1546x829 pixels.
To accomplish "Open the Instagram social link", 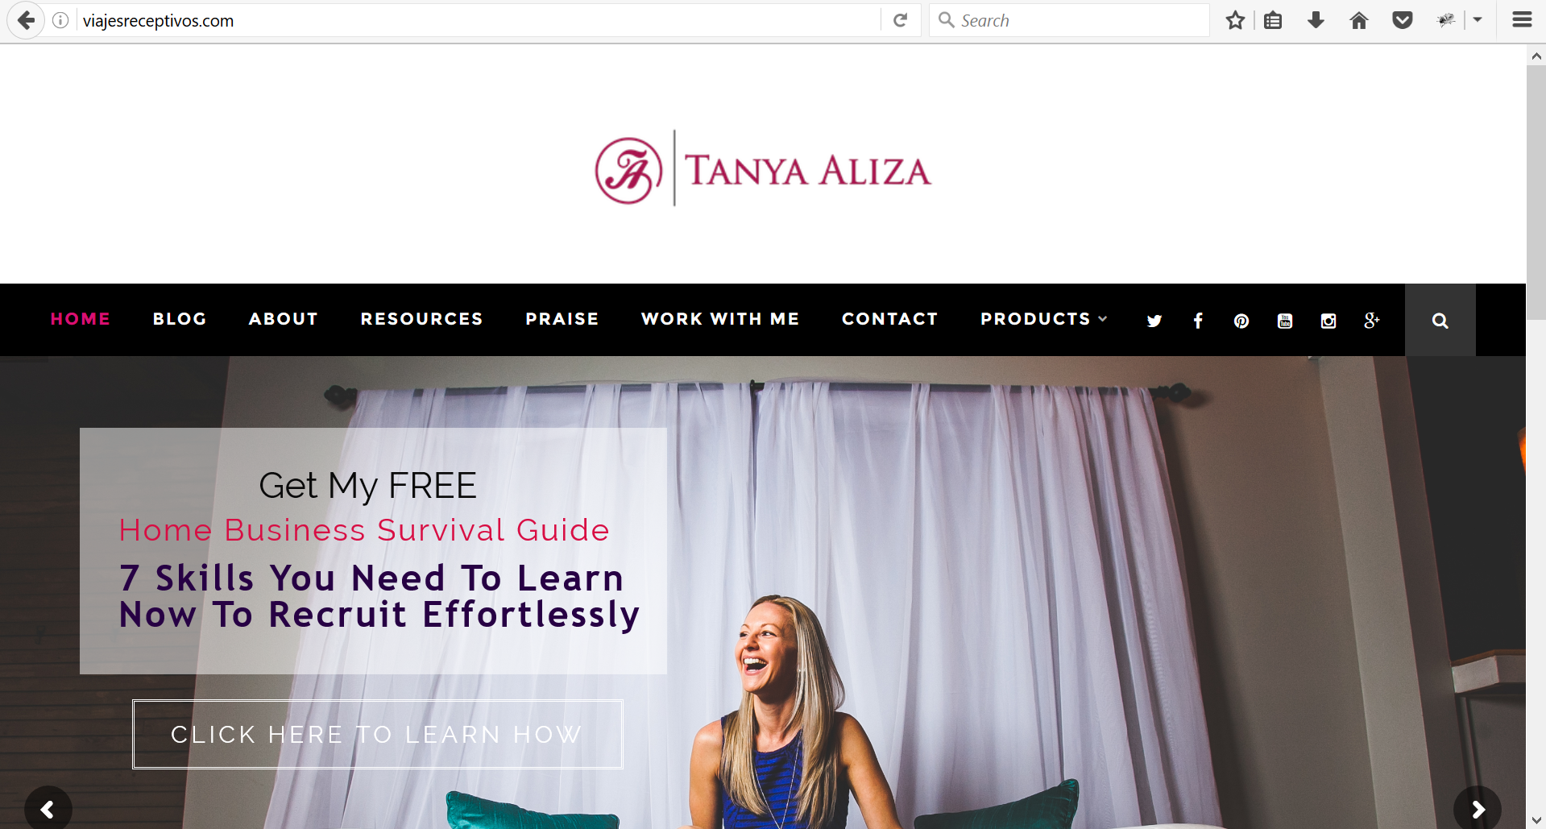I will click(1328, 321).
